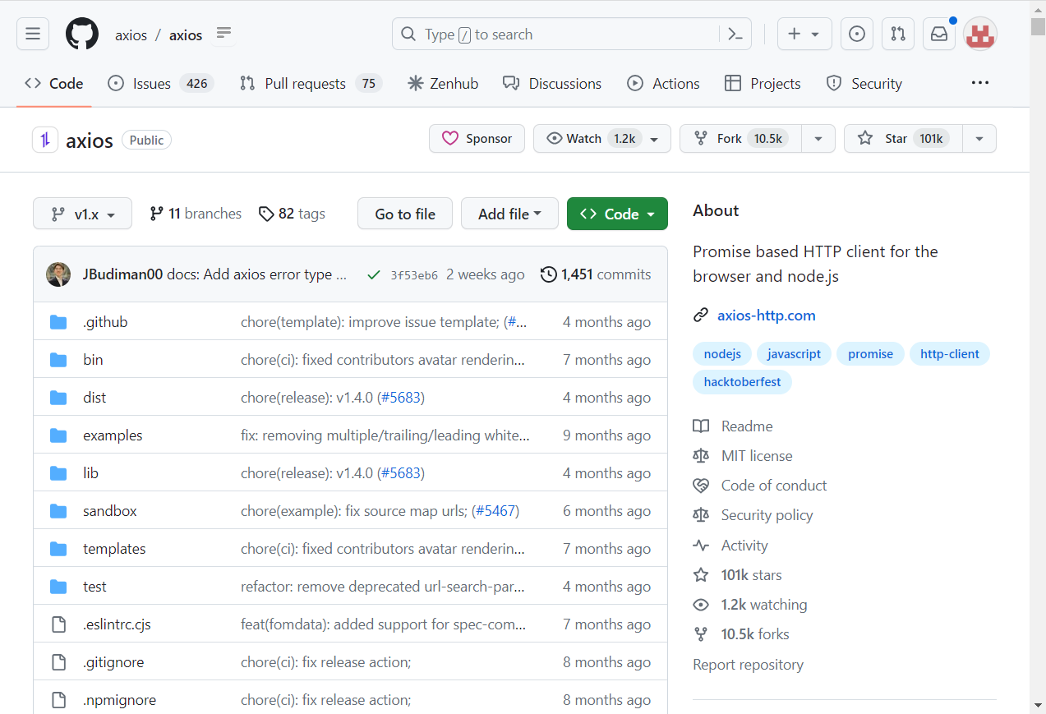Viewport: 1046px width, 714px height.
Task: Open the .npmignore file name
Action: (x=119, y=700)
